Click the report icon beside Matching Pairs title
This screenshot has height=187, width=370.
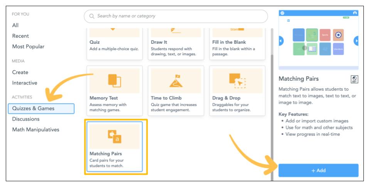coord(355,79)
